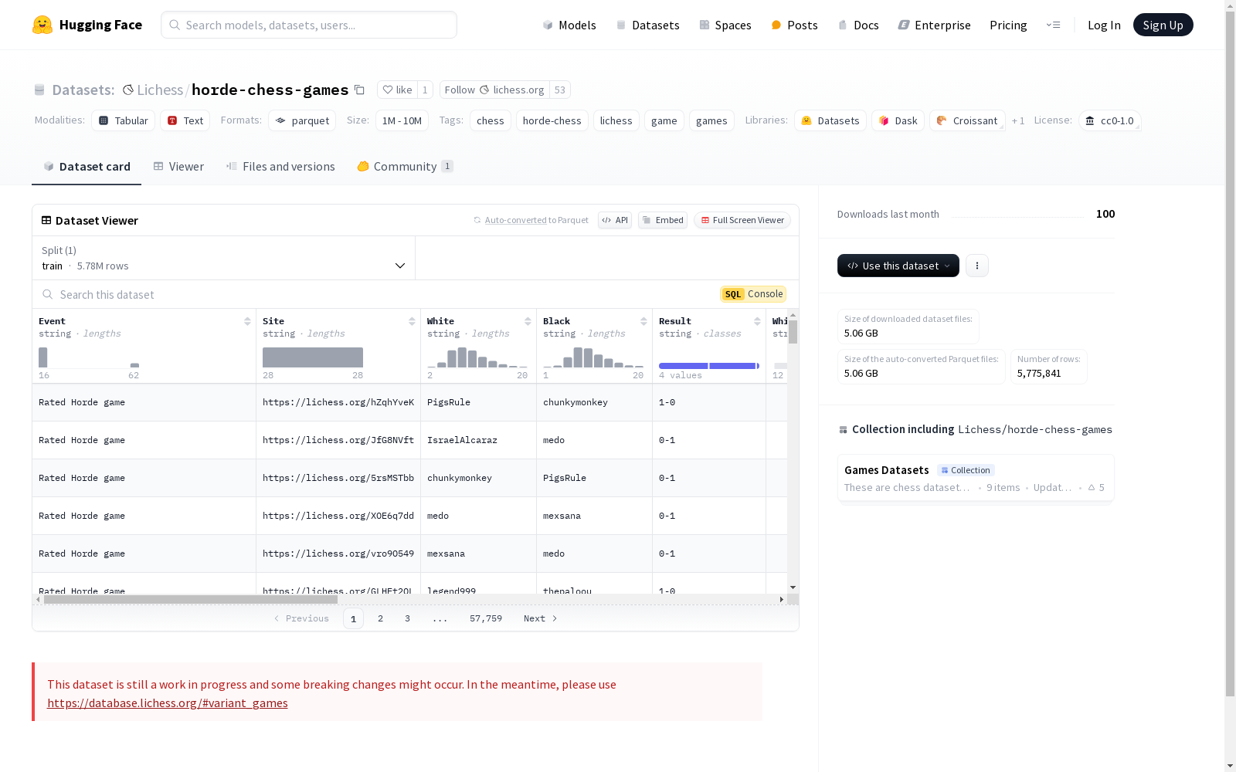Open the Models menu item
The image size is (1236, 772).
coord(569,25)
